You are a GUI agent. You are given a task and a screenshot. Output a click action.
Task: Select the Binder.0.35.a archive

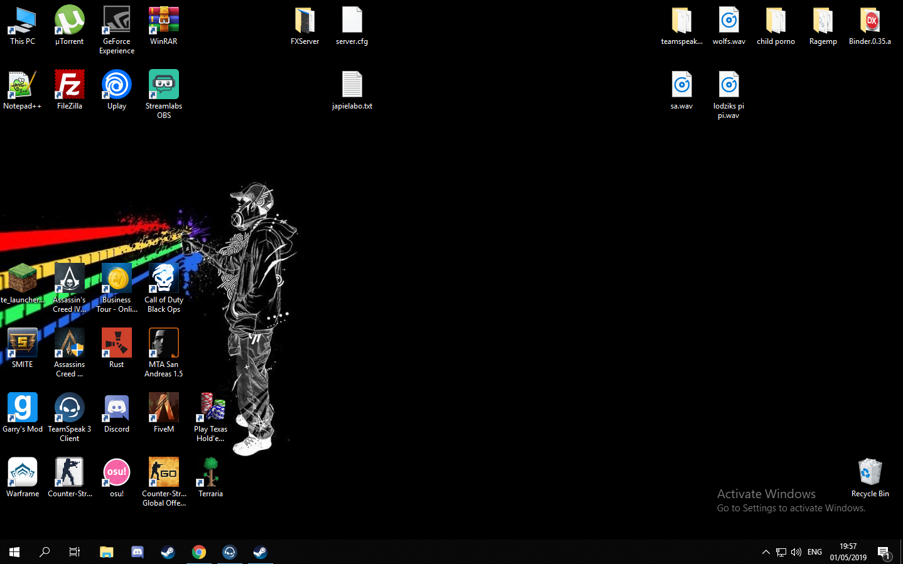pyautogui.click(x=870, y=26)
